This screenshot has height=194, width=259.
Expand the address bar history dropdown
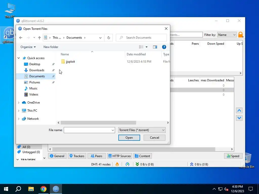(100, 38)
